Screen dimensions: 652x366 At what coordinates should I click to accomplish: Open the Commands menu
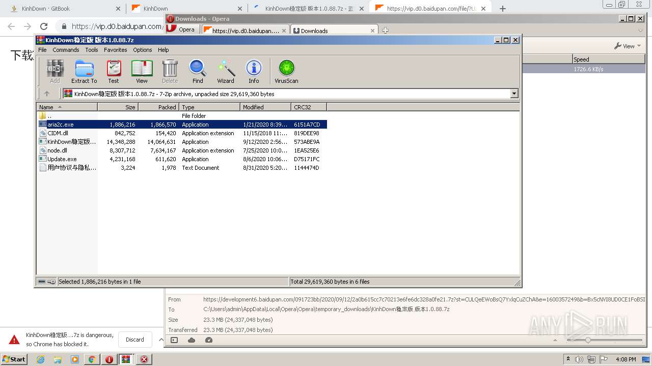(x=66, y=50)
